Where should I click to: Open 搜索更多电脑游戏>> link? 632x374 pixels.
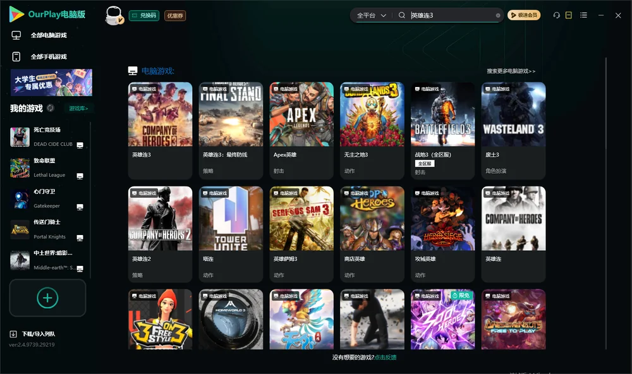(x=511, y=71)
